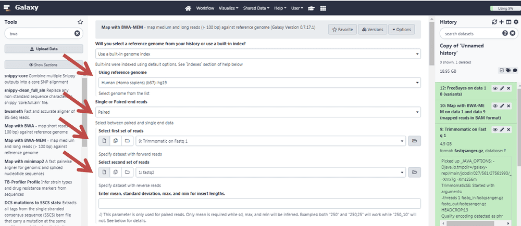
Task: Open the Visualize menu
Action: coord(229,8)
